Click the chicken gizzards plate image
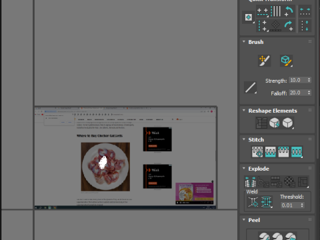The width and height of the screenshot is (320, 240). (105, 167)
